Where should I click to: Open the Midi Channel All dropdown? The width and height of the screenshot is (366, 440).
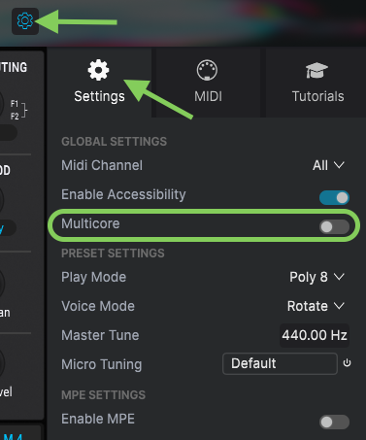(x=328, y=165)
